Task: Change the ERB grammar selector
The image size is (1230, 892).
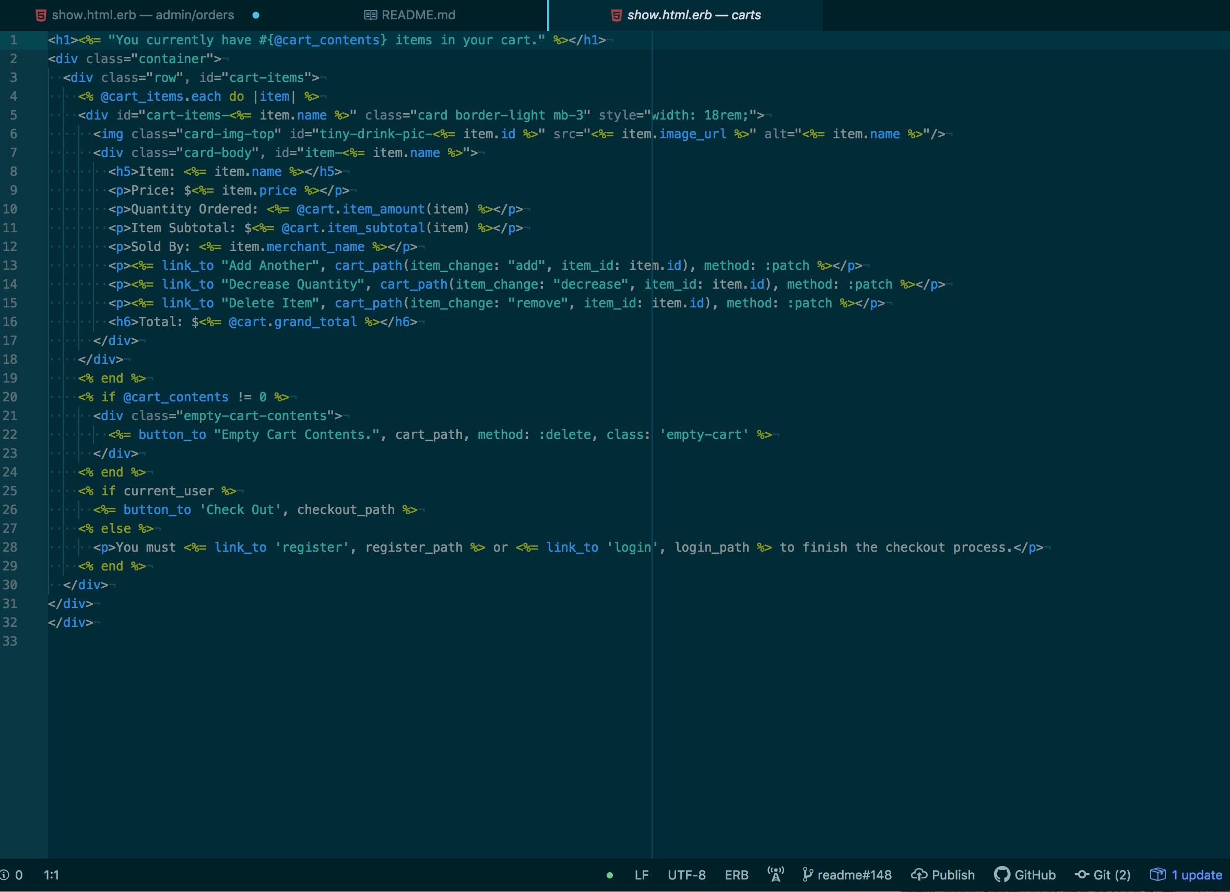Action: (736, 875)
